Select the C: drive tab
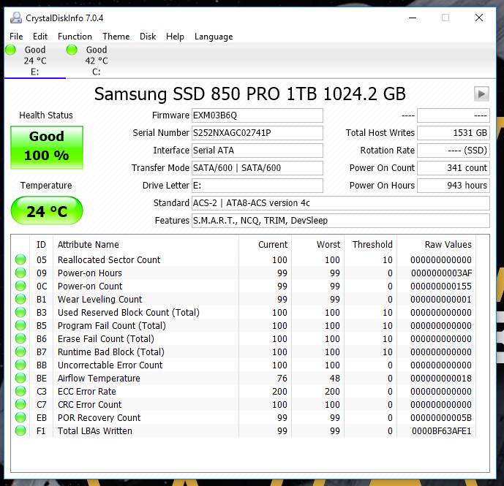504x486 pixels. [x=97, y=61]
